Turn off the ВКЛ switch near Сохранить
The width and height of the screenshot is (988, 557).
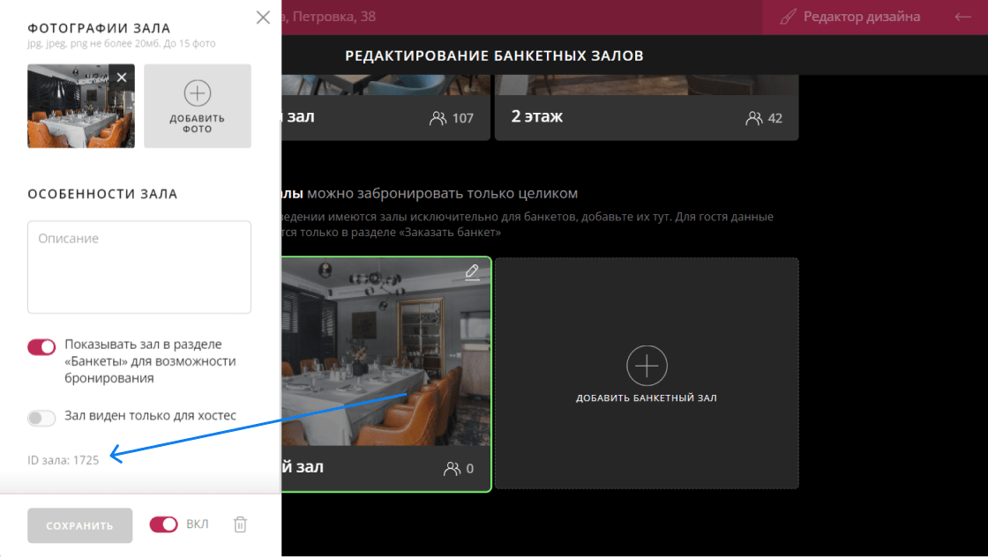point(163,524)
